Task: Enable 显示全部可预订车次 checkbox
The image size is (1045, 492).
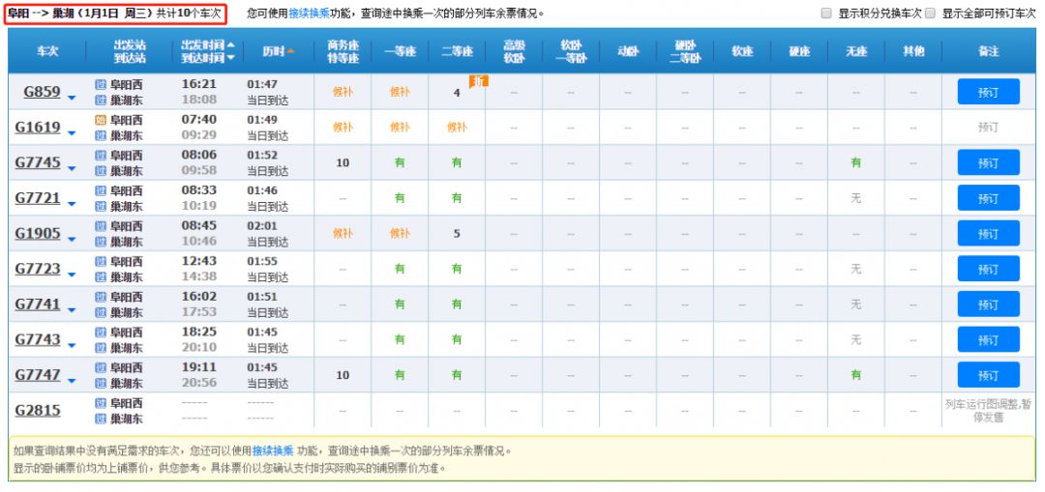Action: tap(931, 14)
